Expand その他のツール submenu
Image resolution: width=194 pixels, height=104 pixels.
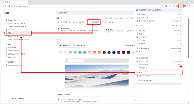[x=158, y=68]
